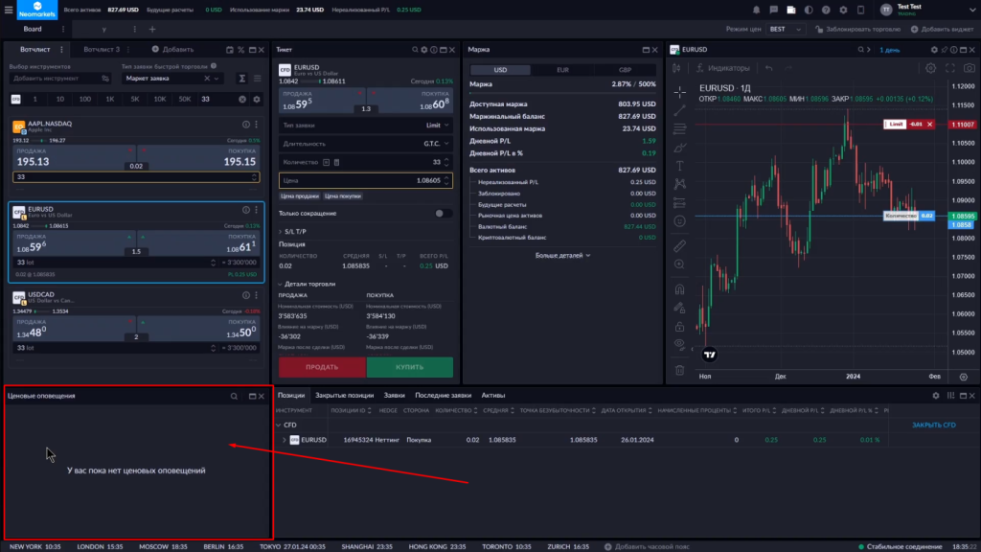This screenshot has height=552, width=981.
Task: Open the Тип заявки Limit dropdown
Action: point(365,126)
